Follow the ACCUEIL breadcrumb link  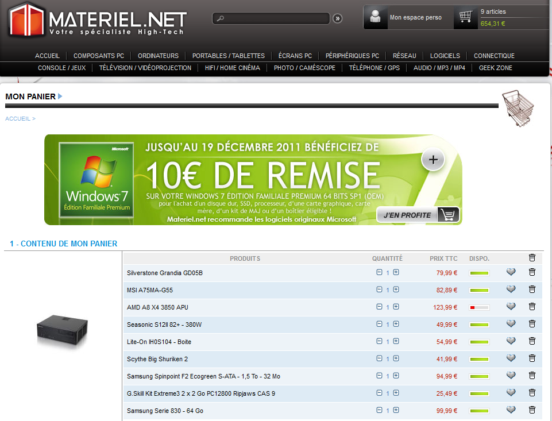click(18, 119)
